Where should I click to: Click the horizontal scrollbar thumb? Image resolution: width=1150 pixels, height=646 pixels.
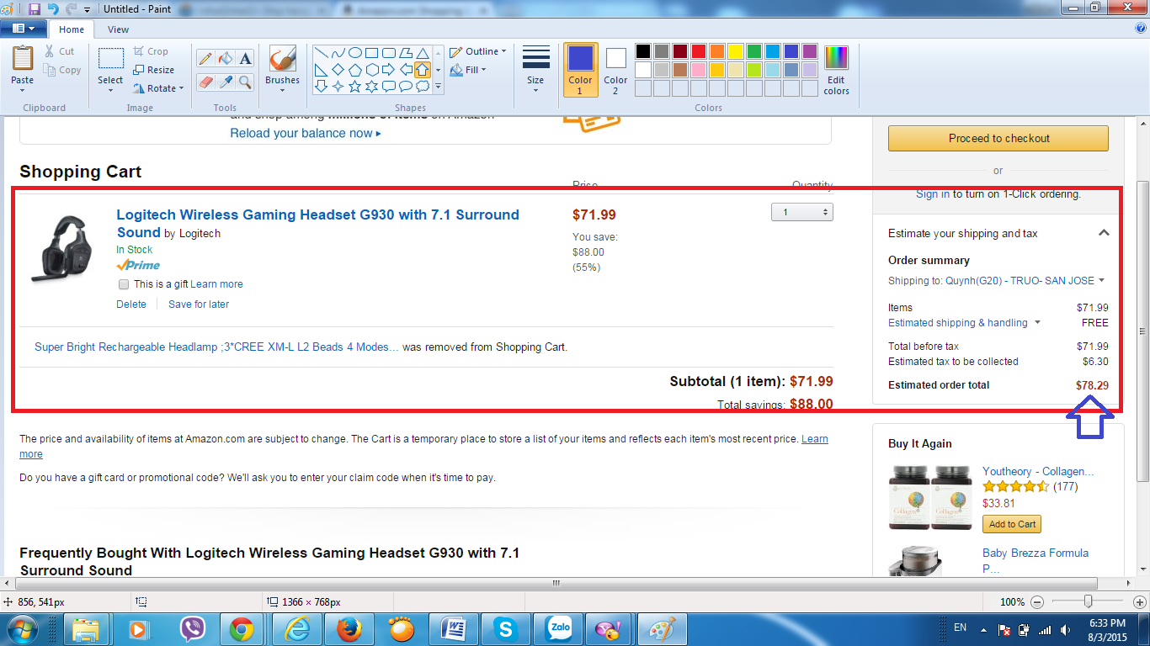(x=556, y=583)
